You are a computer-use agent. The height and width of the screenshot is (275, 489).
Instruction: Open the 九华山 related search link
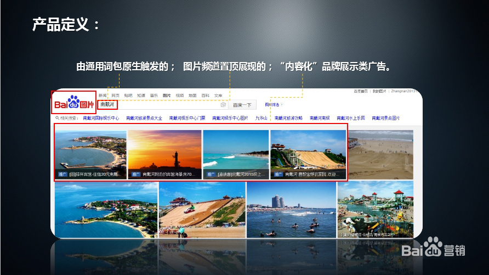261,118
